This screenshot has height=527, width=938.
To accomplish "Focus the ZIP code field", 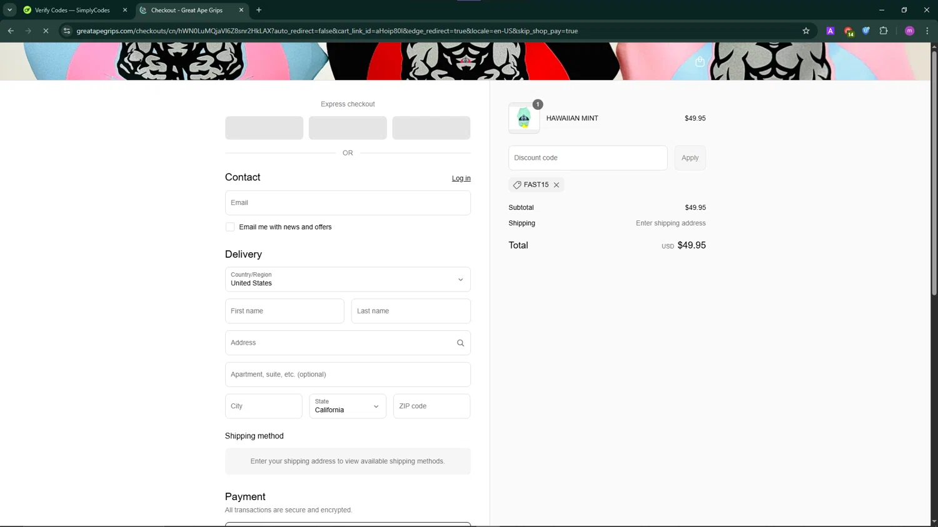I will point(431,406).
